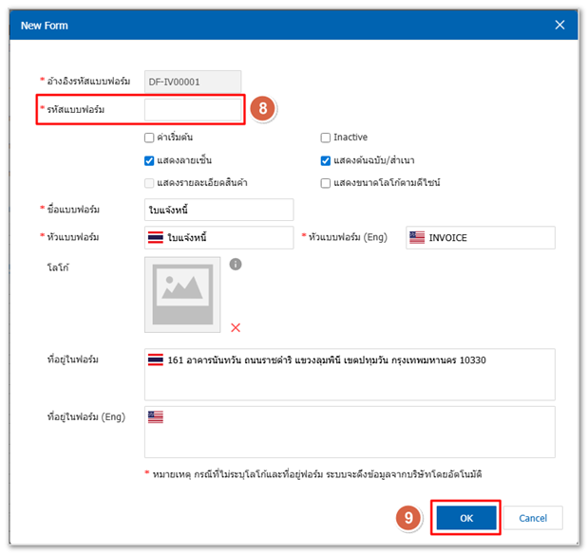Click Thai flag icon in form address box

click(156, 360)
